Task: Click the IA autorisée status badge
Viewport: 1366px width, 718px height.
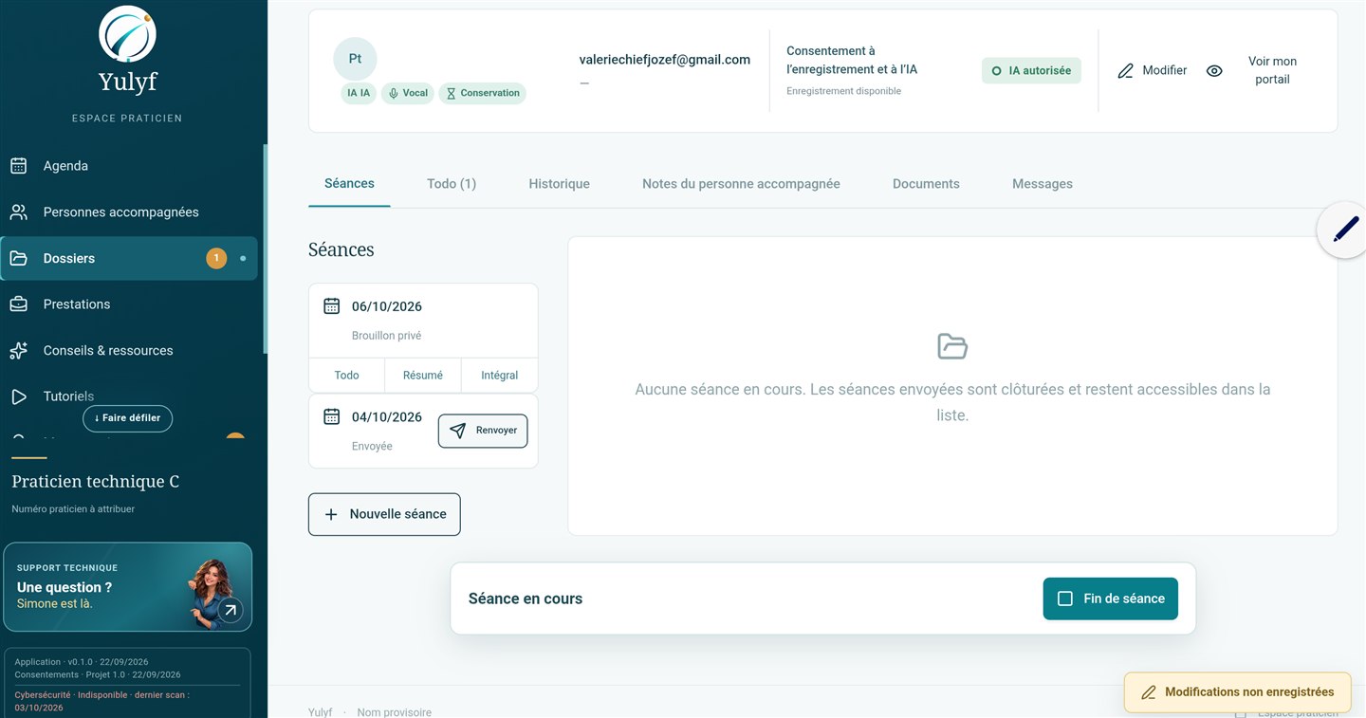Action: click(1031, 70)
